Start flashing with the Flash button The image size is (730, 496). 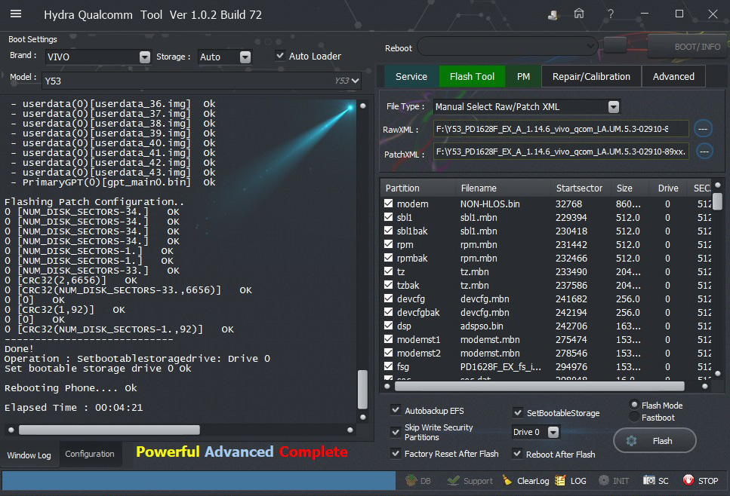tap(655, 441)
